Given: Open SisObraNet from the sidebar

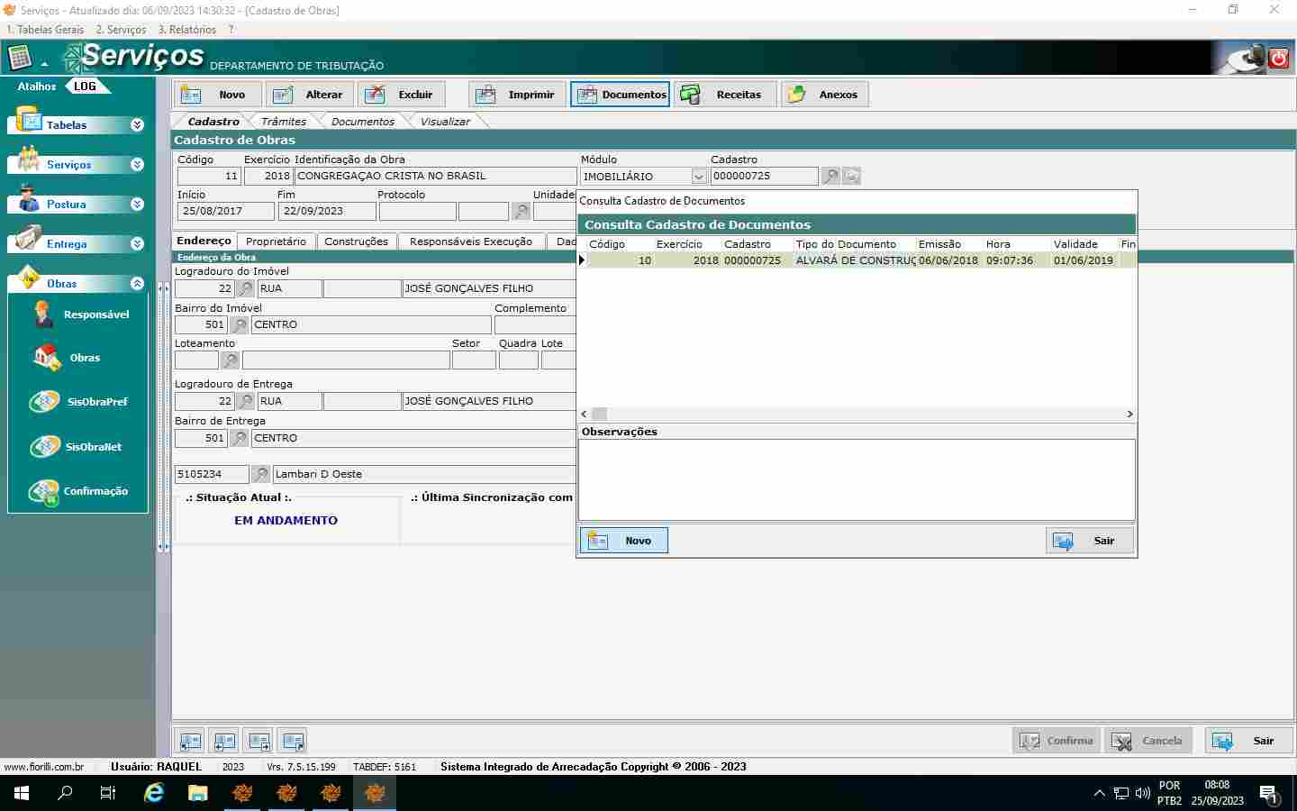Looking at the screenshot, I should click(44, 447).
